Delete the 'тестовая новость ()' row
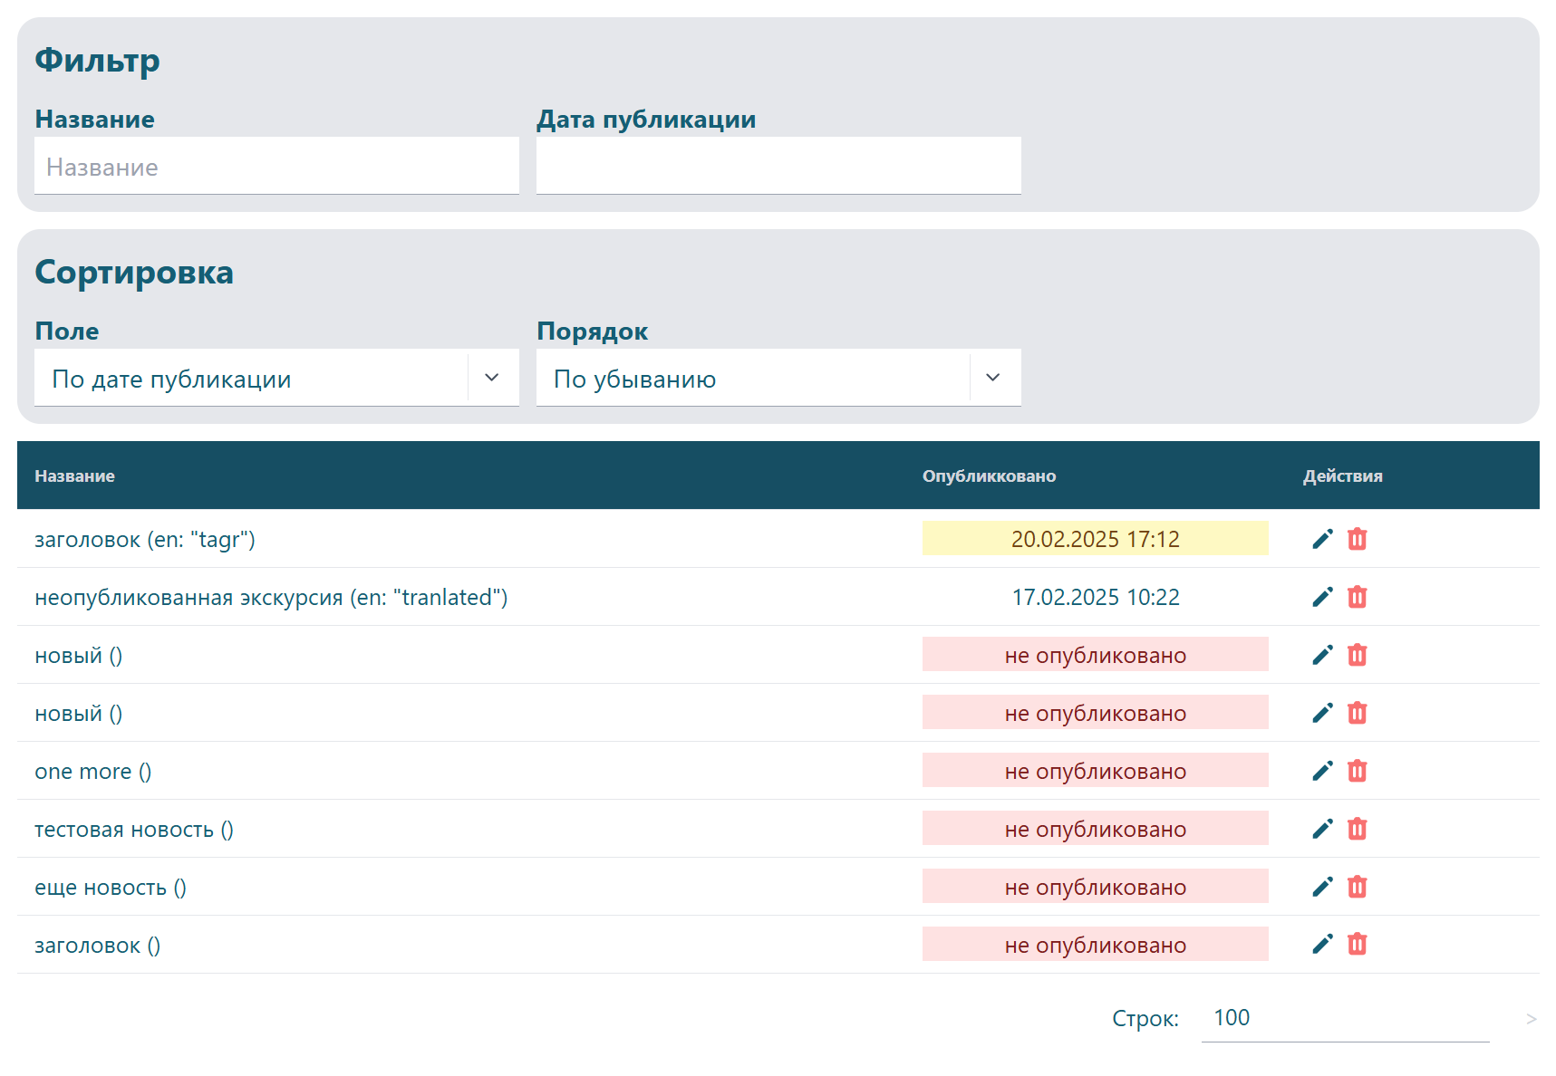This screenshot has height=1076, width=1556. [x=1357, y=829]
